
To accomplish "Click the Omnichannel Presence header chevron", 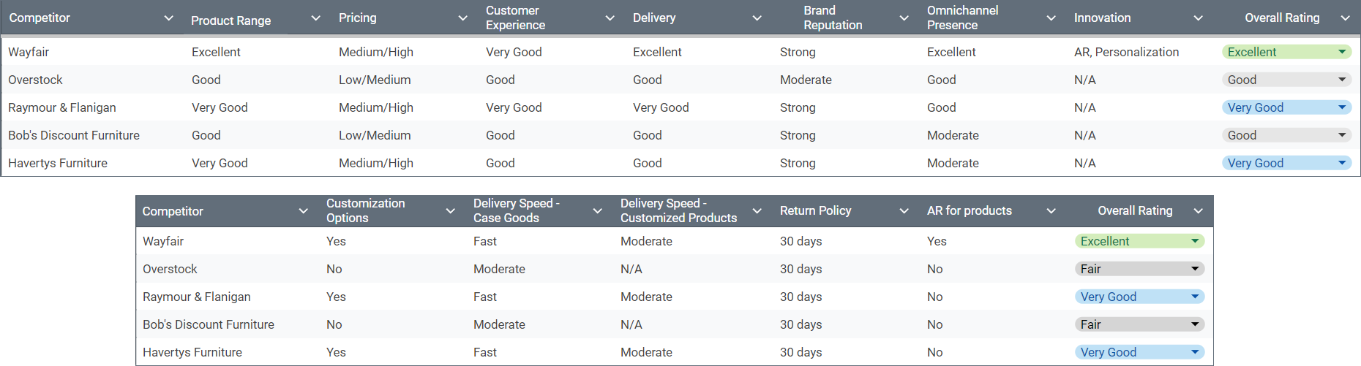I will tap(1051, 18).
